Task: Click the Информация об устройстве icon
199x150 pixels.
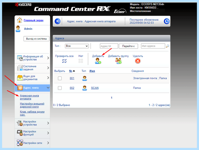Action: click(x=20, y=58)
